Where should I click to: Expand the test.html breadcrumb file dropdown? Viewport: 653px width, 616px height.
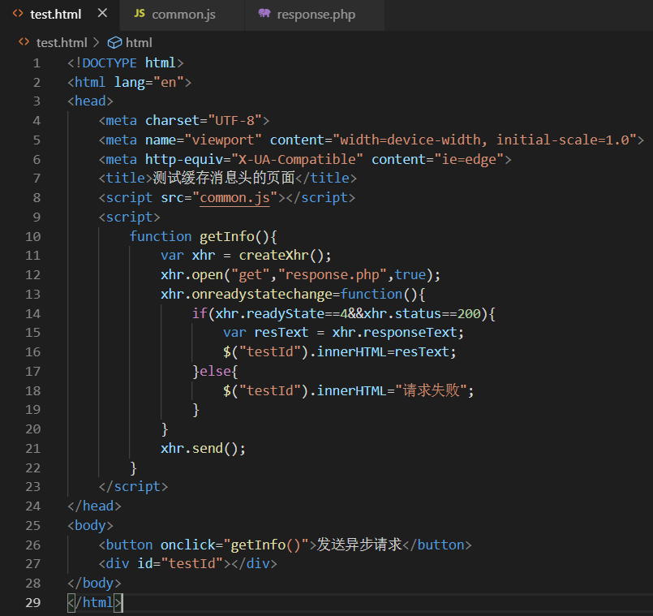click(x=62, y=42)
